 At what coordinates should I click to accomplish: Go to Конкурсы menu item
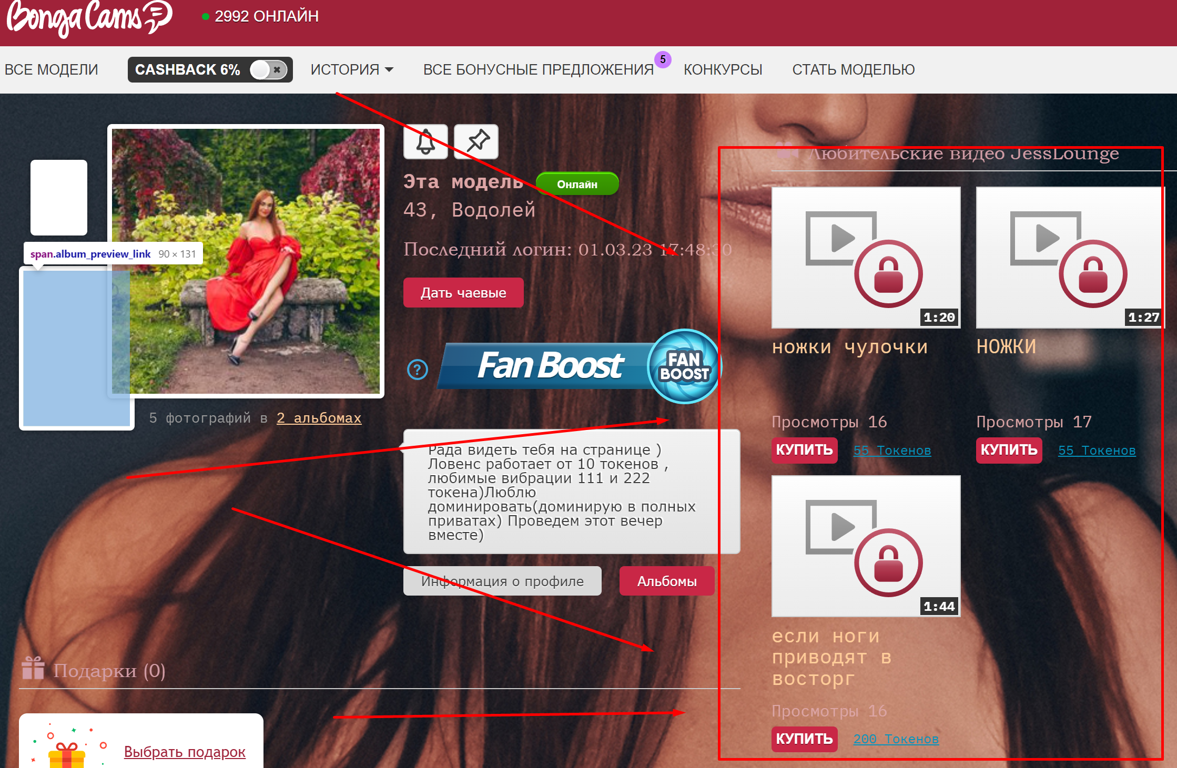(723, 69)
